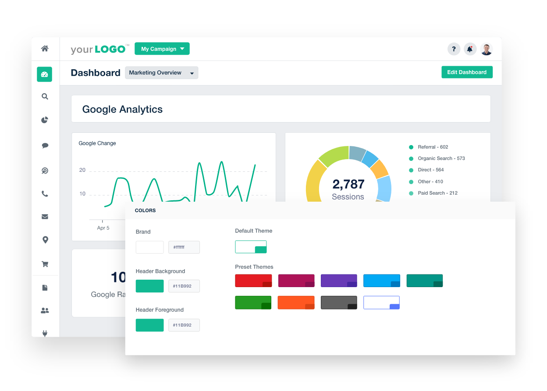This screenshot has height=391, width=547.
Task: Focus the Header Foreground hex field
Action: click(x=184, y=325)
